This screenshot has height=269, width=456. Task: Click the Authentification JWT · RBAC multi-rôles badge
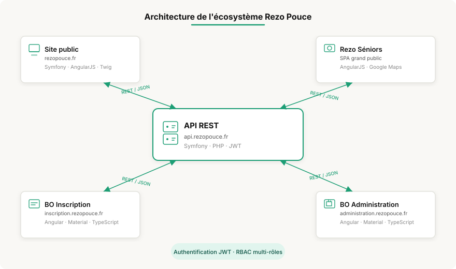click(x=228, y=252)
